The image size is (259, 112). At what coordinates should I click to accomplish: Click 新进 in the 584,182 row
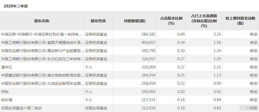254,34
